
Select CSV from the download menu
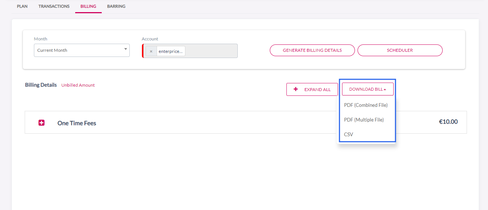point(348,135)
